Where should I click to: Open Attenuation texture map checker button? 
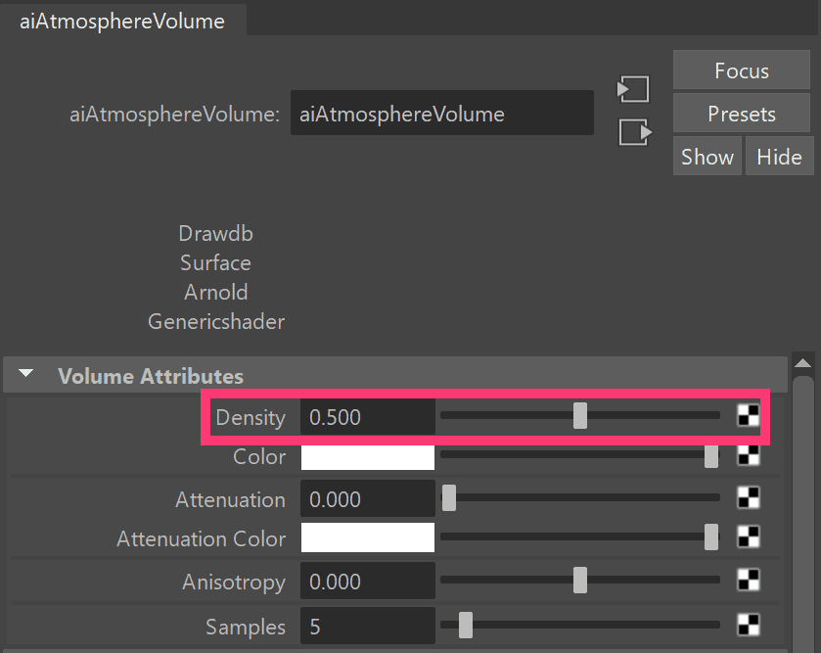[x=749, y=497]
